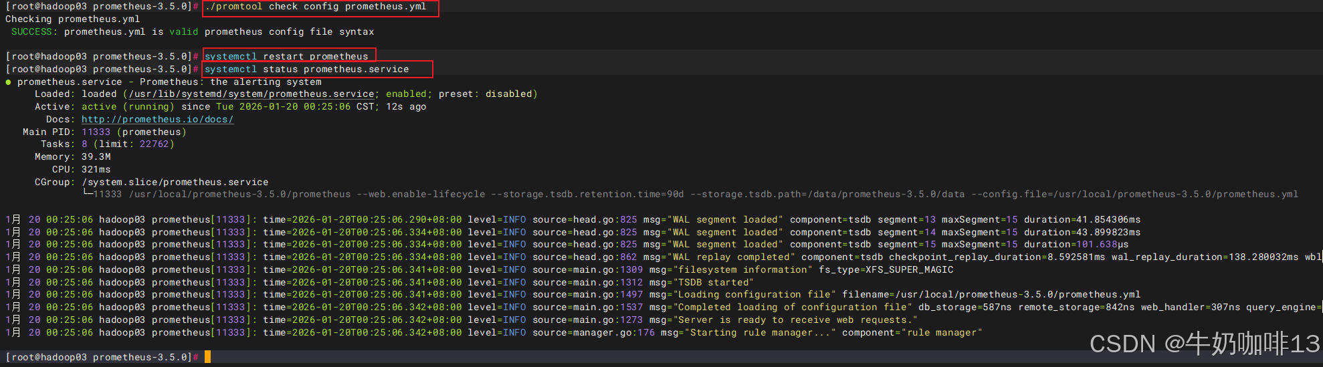Click the CPU value 321ms
The height and width of the screenshot is (367, 1323).
96,169
